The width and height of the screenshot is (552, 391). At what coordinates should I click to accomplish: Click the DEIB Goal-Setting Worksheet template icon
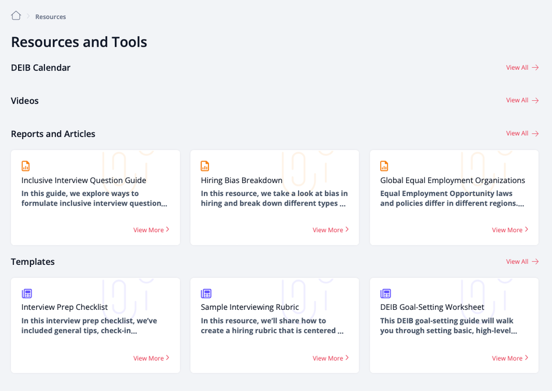(385, 294)
